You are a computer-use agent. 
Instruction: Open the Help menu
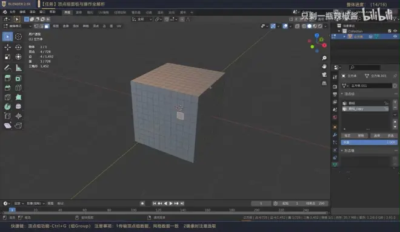coord(52,12)
